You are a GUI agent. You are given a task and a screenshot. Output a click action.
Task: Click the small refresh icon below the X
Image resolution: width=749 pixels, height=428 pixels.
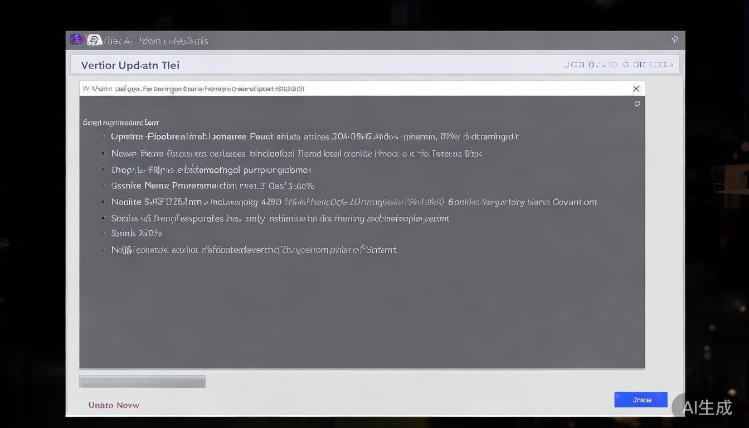point(637,104)
